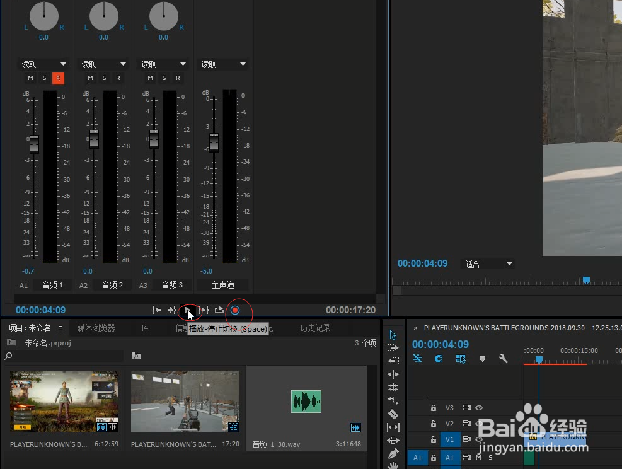The image size is (622, 469).
Task: Click timeline timecode 00:00:04:09
Action: click(441, 344)
